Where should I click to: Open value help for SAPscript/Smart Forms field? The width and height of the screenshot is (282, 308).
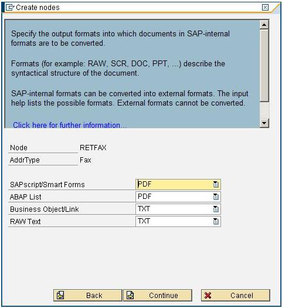click(216, 184)
